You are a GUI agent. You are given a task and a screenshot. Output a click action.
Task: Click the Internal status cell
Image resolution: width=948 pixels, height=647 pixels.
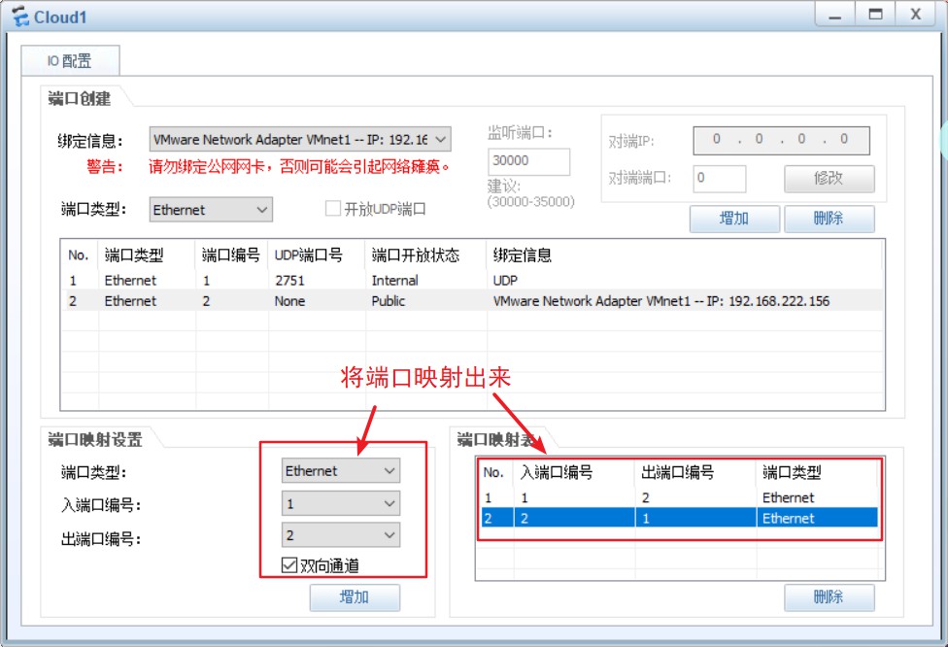pyautogui.click(x=394, y=281)
